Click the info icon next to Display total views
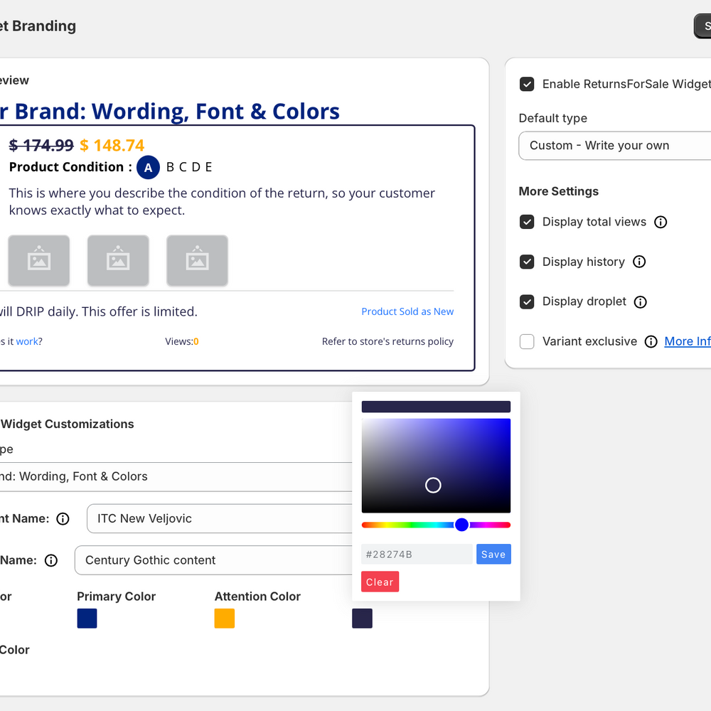 pos(661,222)
